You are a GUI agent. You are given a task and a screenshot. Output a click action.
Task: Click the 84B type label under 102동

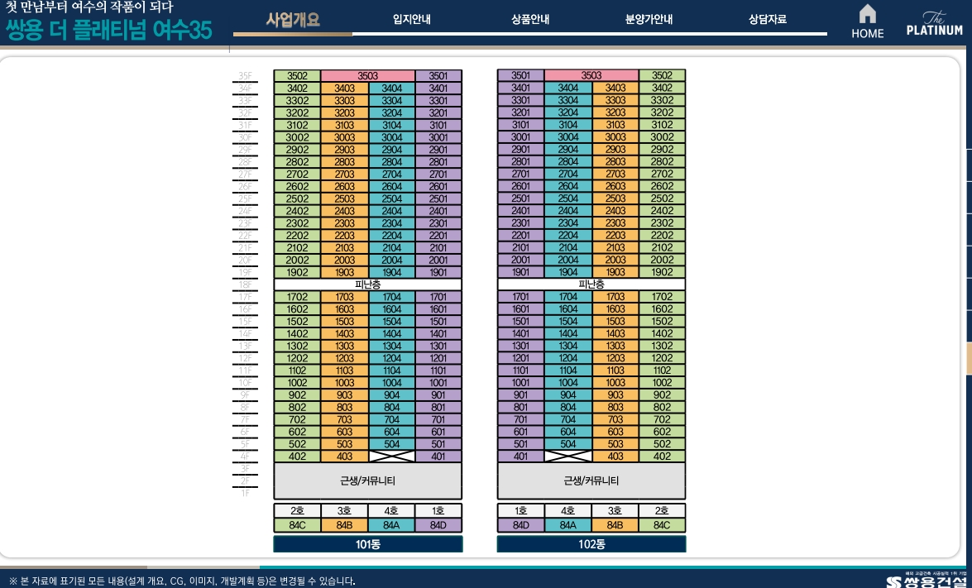615,525
